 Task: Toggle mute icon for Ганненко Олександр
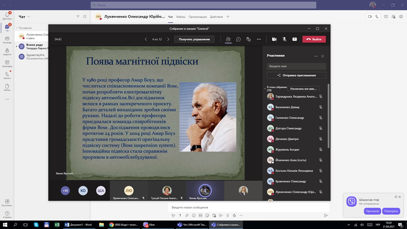click(x=321, y=117)
